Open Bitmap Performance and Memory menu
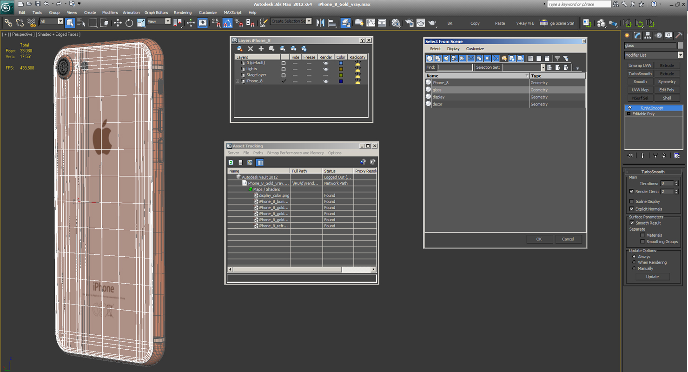 (295, 153)
